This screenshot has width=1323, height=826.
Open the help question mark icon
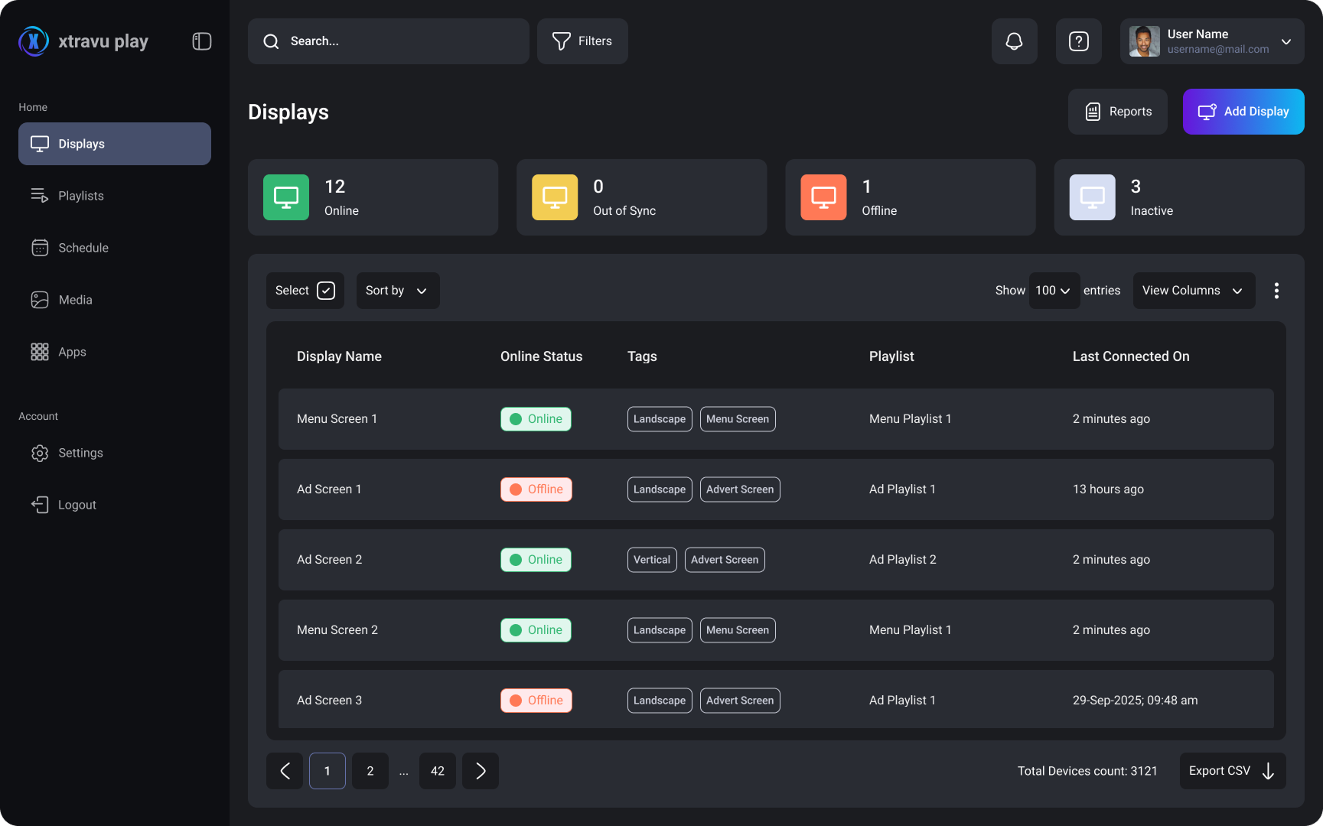tap(1079, 41)
